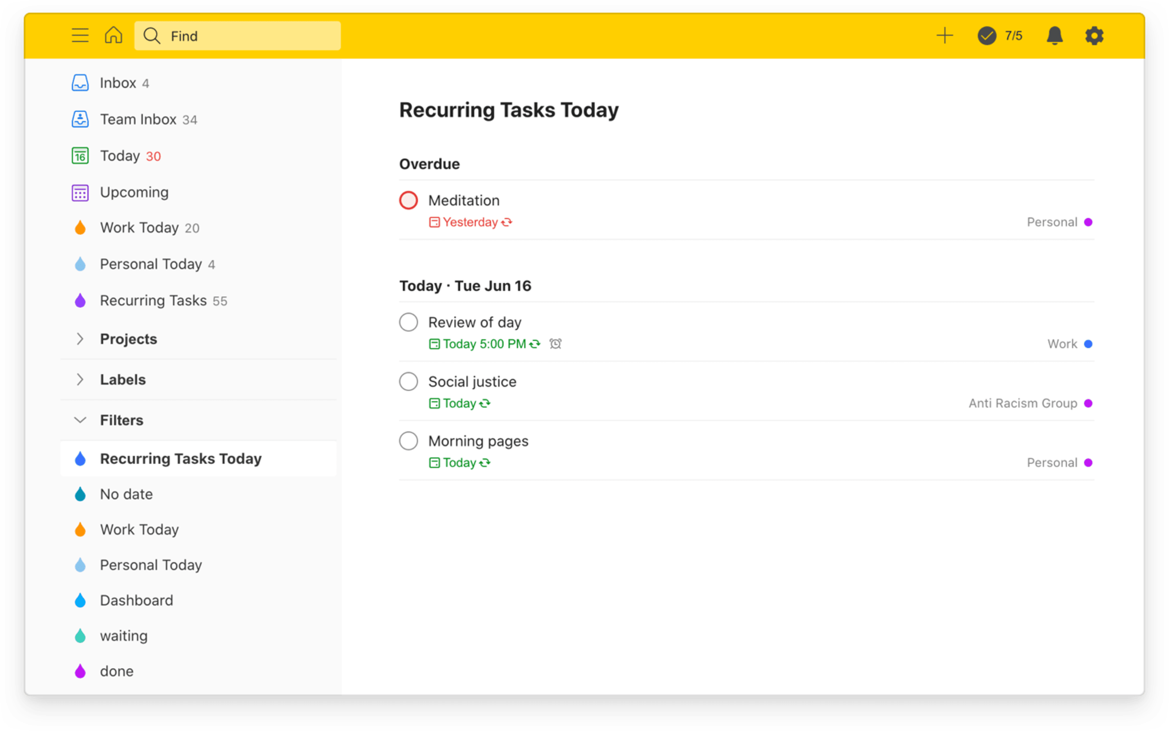Viewport: 1169px width, 731px height.
Task: Click recurring icon next to Today 5:00 PM
Action: pos(534,344)
